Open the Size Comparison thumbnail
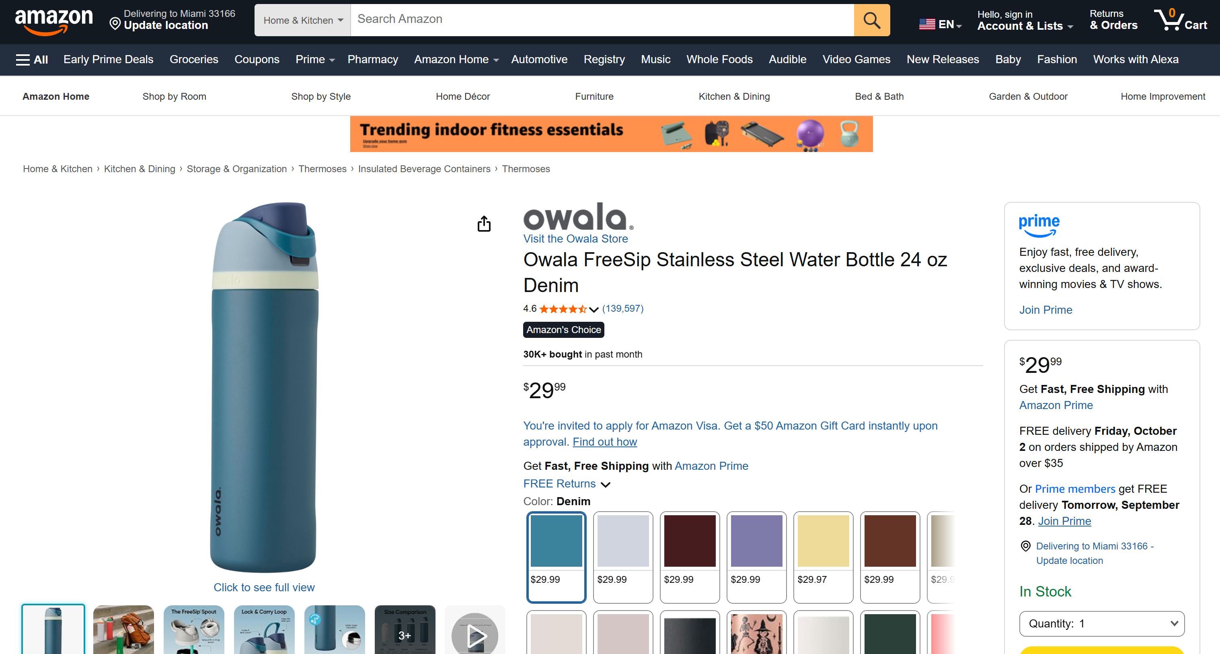The image size is (1220, 654). tap(405, 630)
